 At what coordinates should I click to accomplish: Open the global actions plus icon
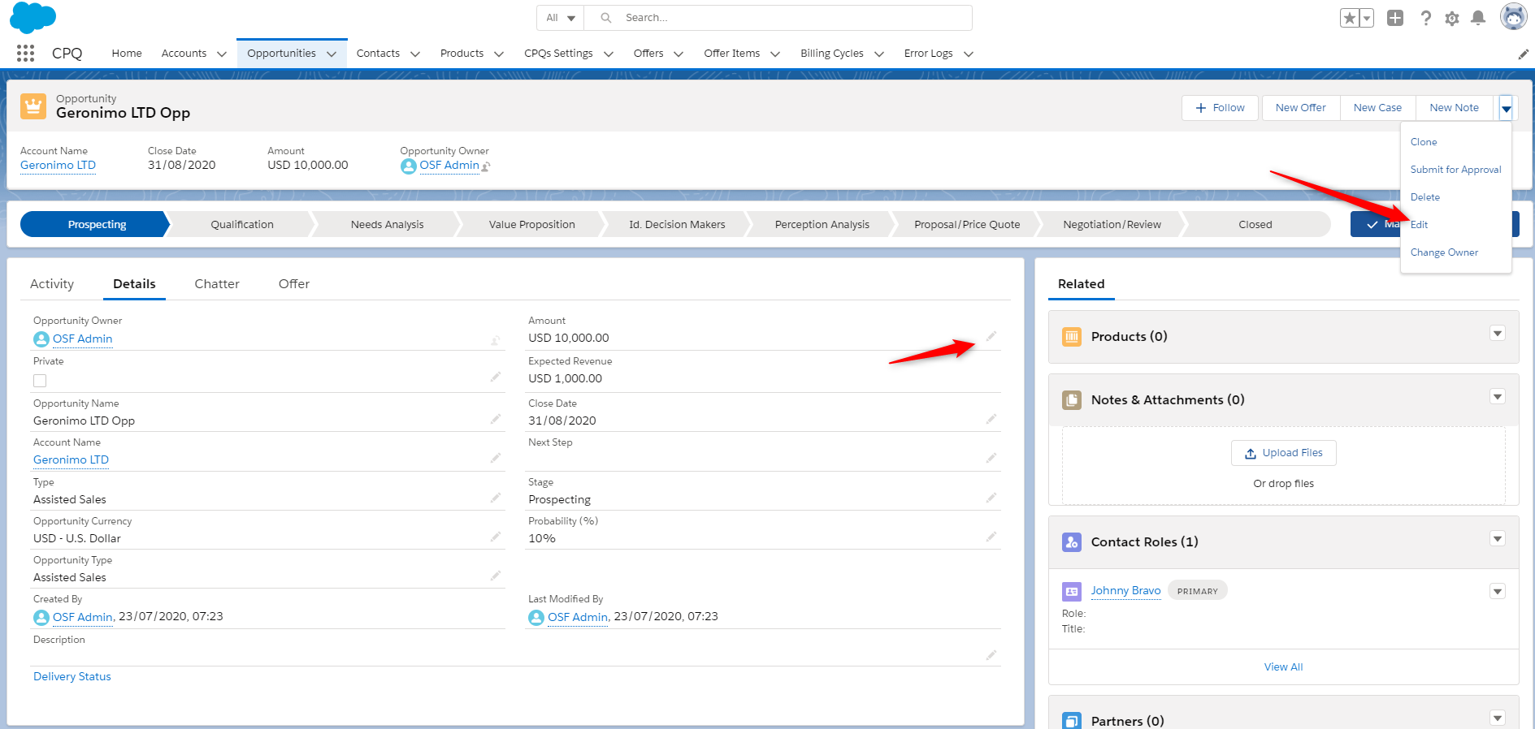pyautogui.click(x=1395, y=18)
